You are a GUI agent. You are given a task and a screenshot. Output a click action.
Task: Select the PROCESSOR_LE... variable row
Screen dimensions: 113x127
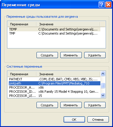[x=54, y=96]
